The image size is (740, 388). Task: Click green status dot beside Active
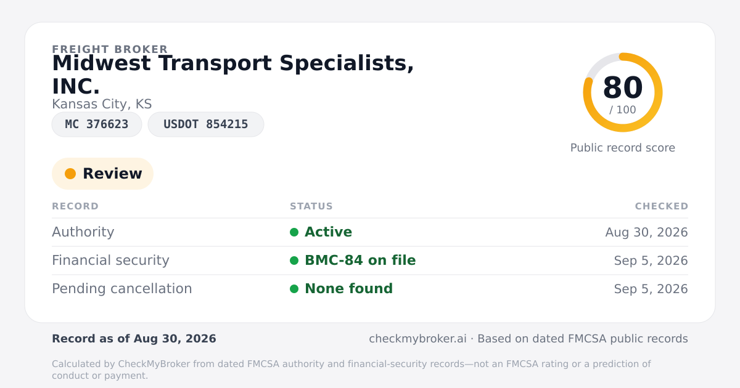click(294, 232)
